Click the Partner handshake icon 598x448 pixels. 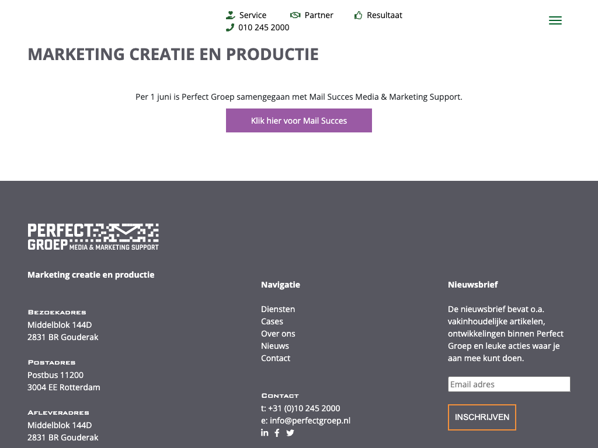coord(295,15)
